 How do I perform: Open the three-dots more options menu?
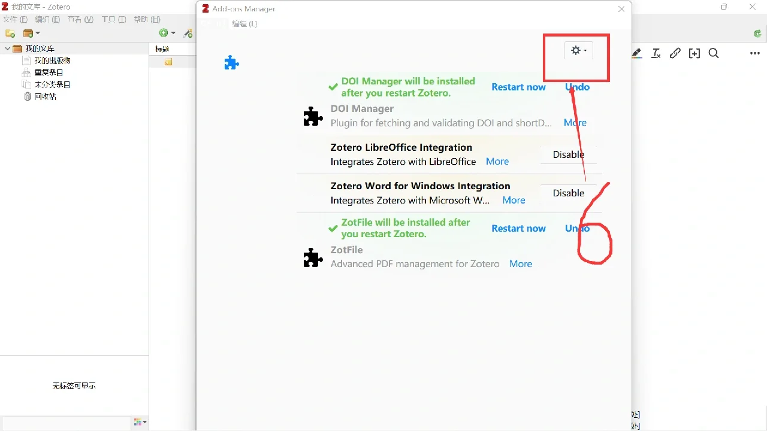tap(755, 53)
